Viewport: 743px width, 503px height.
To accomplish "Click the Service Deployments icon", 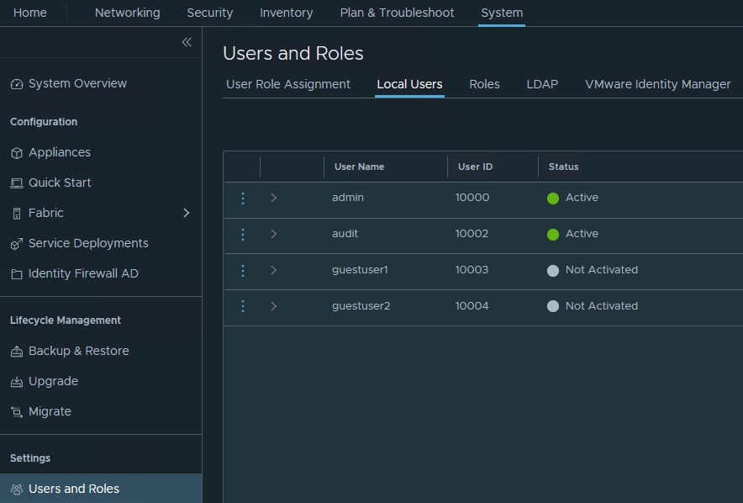I will click(x=17, y=244).
